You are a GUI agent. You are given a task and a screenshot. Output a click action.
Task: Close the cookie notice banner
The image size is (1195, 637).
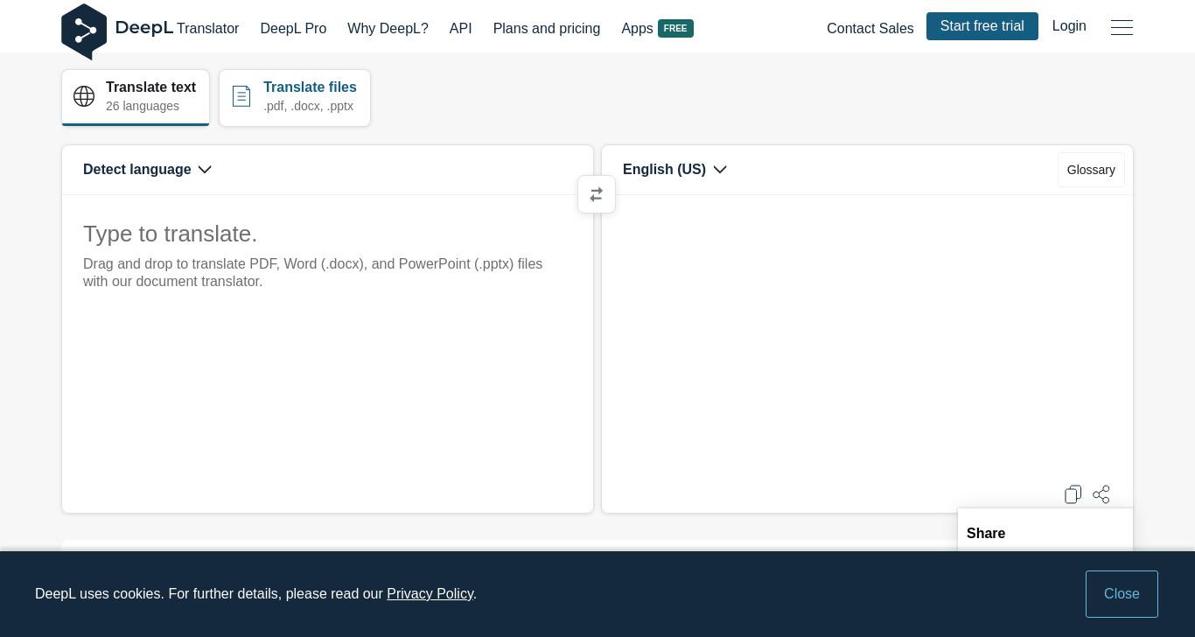point(1122,594)
